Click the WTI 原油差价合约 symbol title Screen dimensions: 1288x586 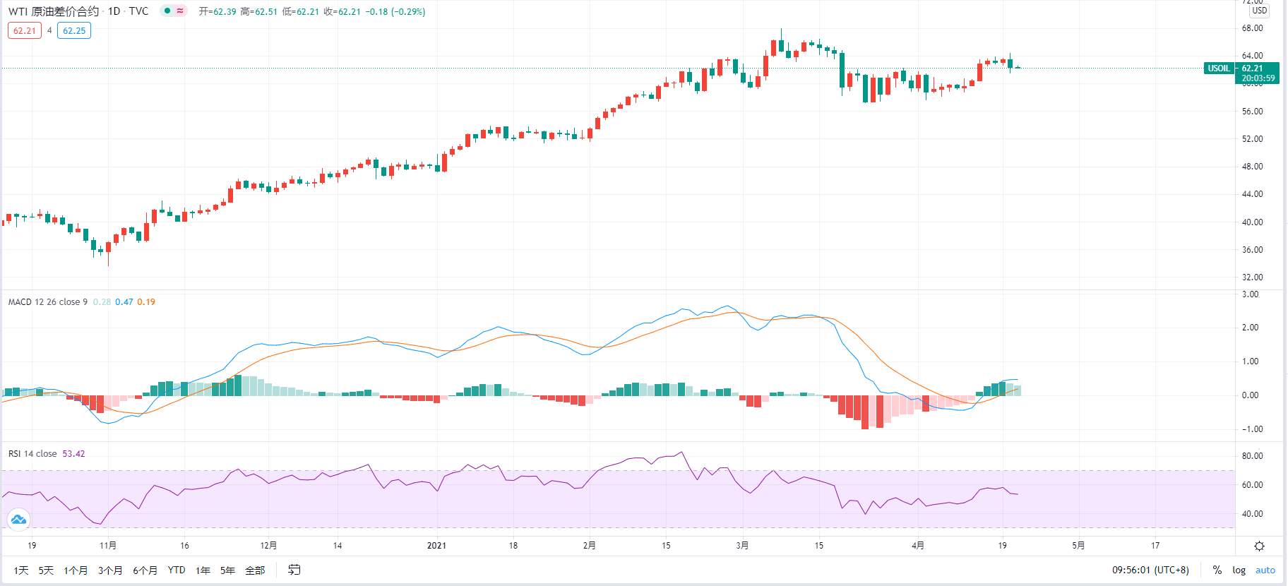pyautogui.click(x=53, y=11)
